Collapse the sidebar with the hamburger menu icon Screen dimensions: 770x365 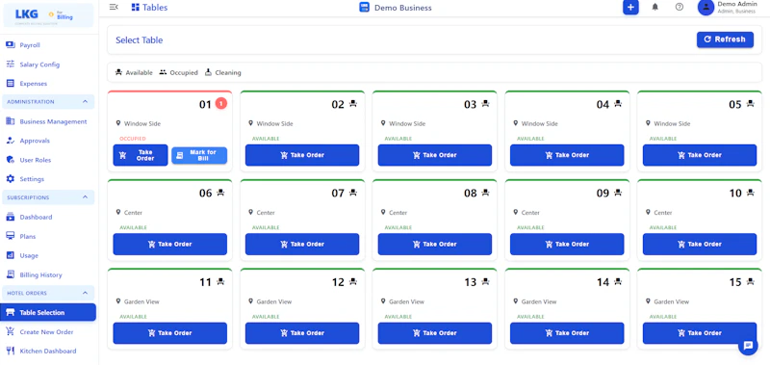[114, 7]
